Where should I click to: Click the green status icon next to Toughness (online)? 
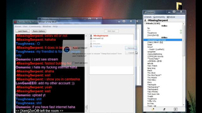[x=181, y=33]
